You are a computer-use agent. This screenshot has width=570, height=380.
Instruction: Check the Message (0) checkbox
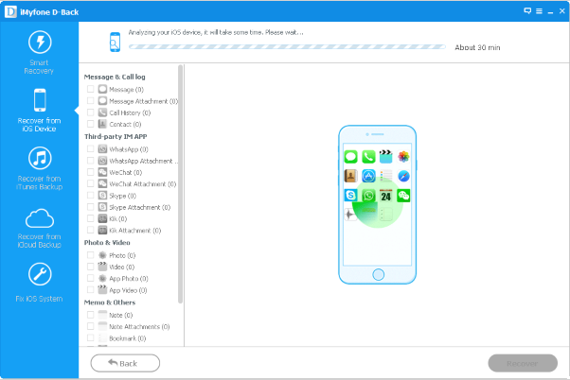pos(91,89)
